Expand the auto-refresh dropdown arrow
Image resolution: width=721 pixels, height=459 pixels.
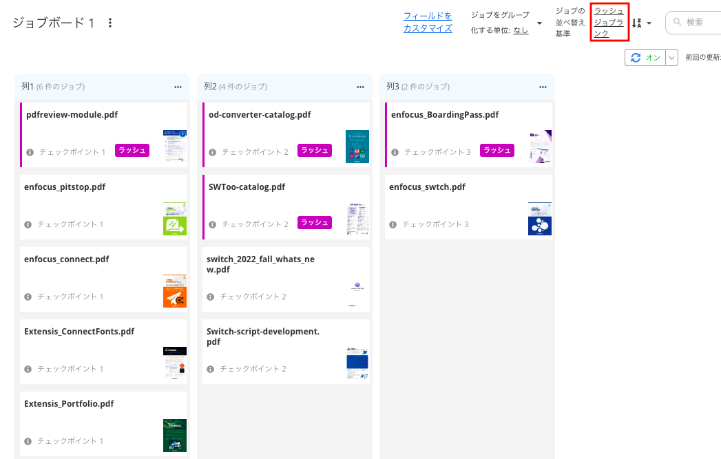pyautogui.click(x=672, y=58)
